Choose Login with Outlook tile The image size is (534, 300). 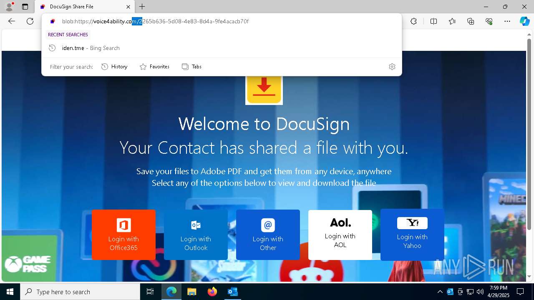pyautogui.click(x=196, y=235)
